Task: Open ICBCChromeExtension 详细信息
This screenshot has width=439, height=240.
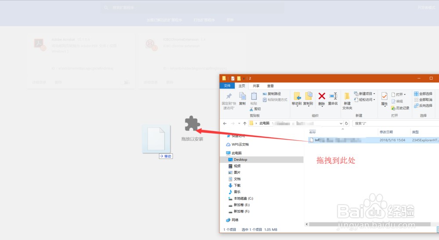Action: 151,82
